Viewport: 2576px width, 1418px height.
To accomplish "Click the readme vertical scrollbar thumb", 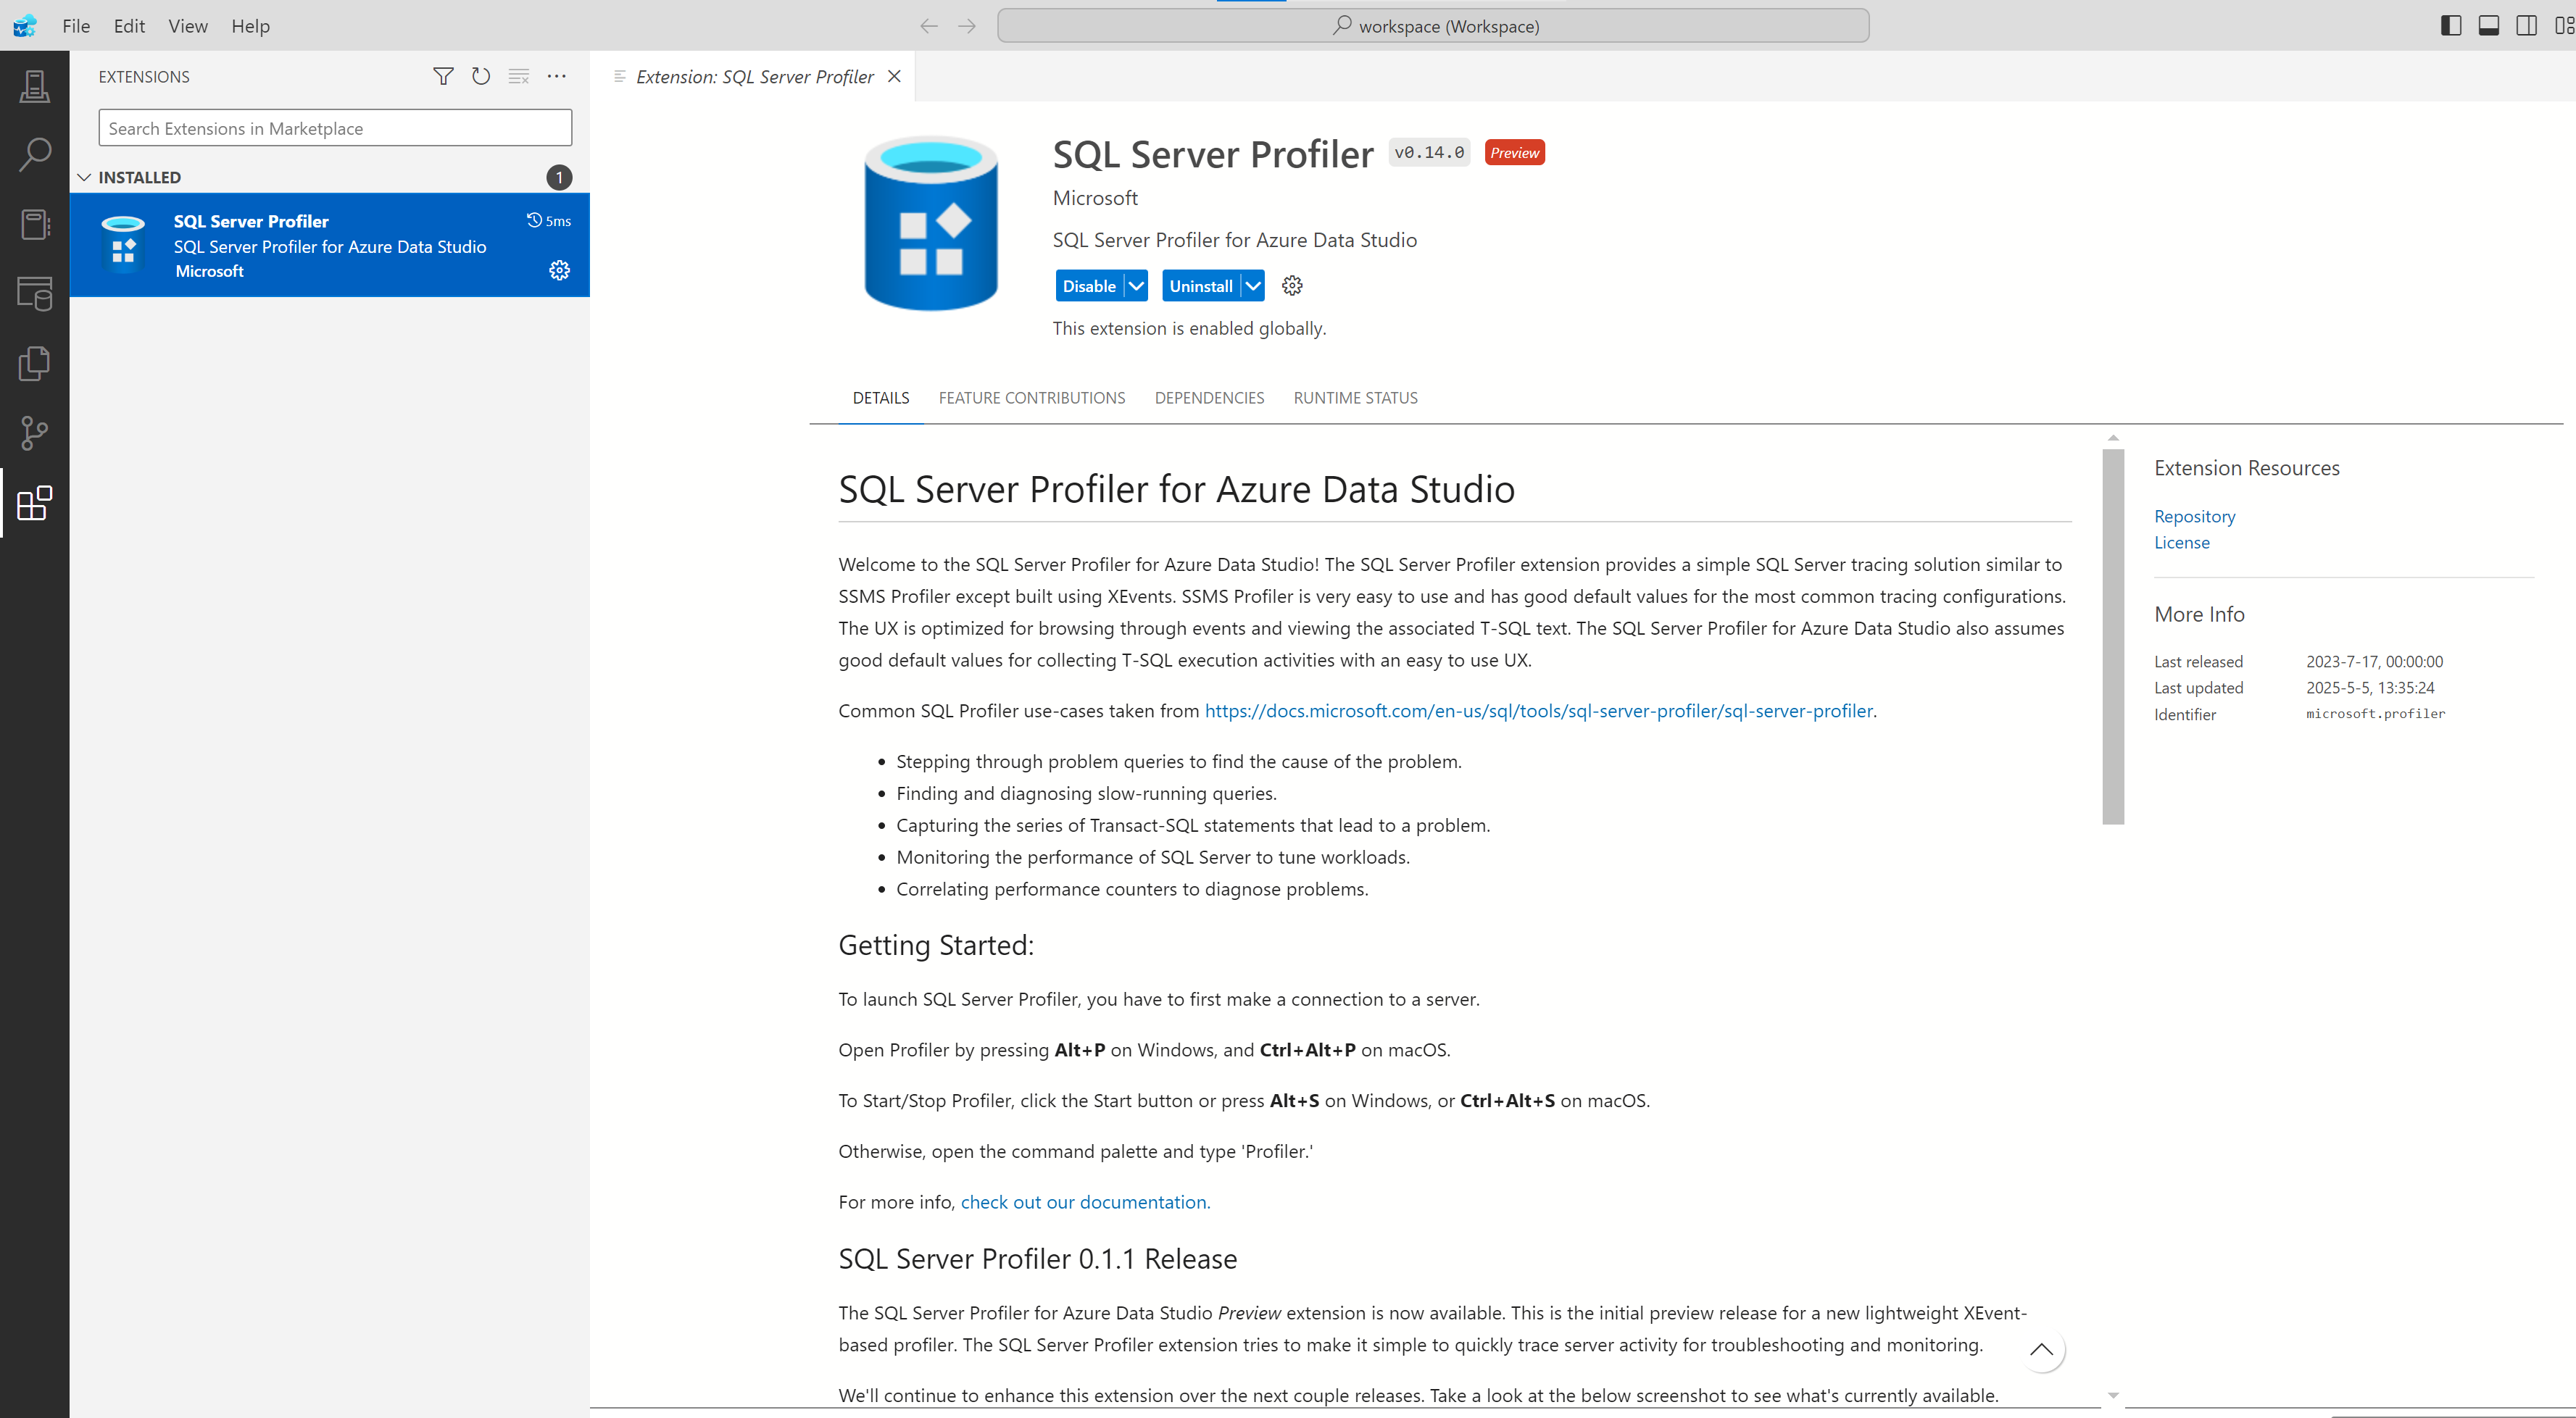I will 2113,636.
